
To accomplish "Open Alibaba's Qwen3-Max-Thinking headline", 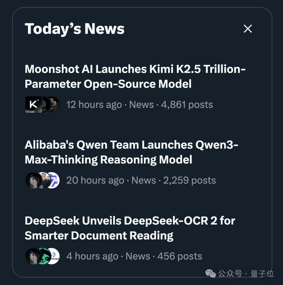I will click(x=131, y=152).
